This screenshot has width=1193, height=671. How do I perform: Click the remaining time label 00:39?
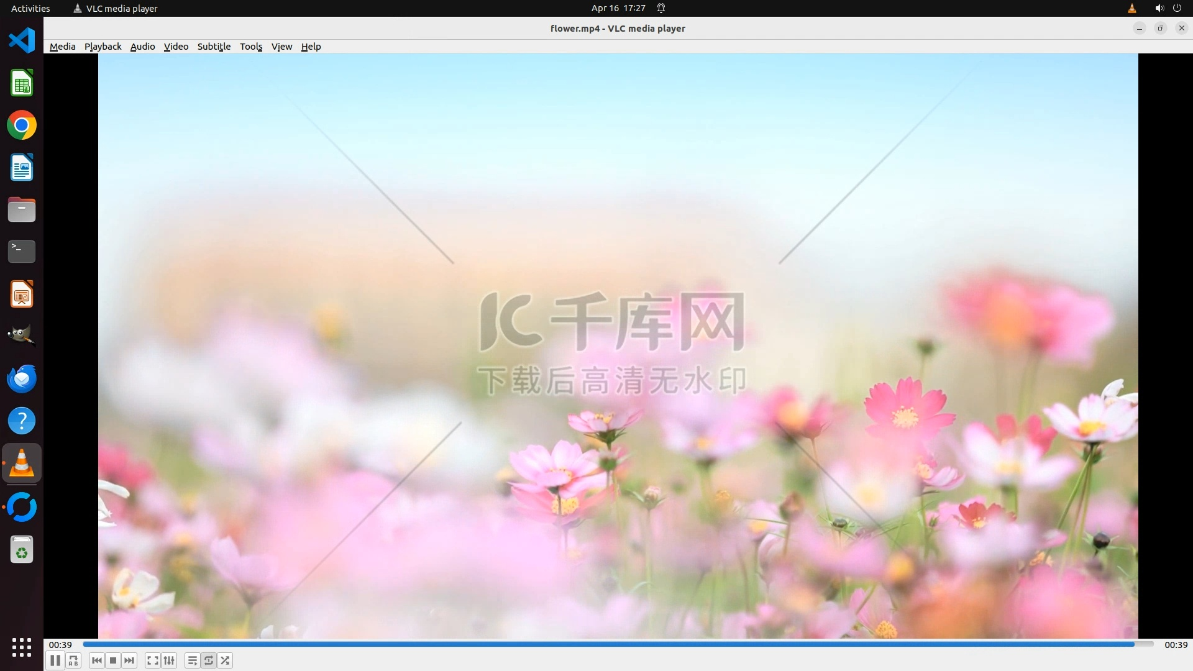(1176, 645)
